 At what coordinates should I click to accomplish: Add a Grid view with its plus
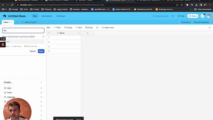tap(41, 88)
